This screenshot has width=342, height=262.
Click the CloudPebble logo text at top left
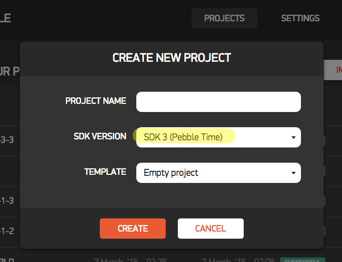coord(5,18)
